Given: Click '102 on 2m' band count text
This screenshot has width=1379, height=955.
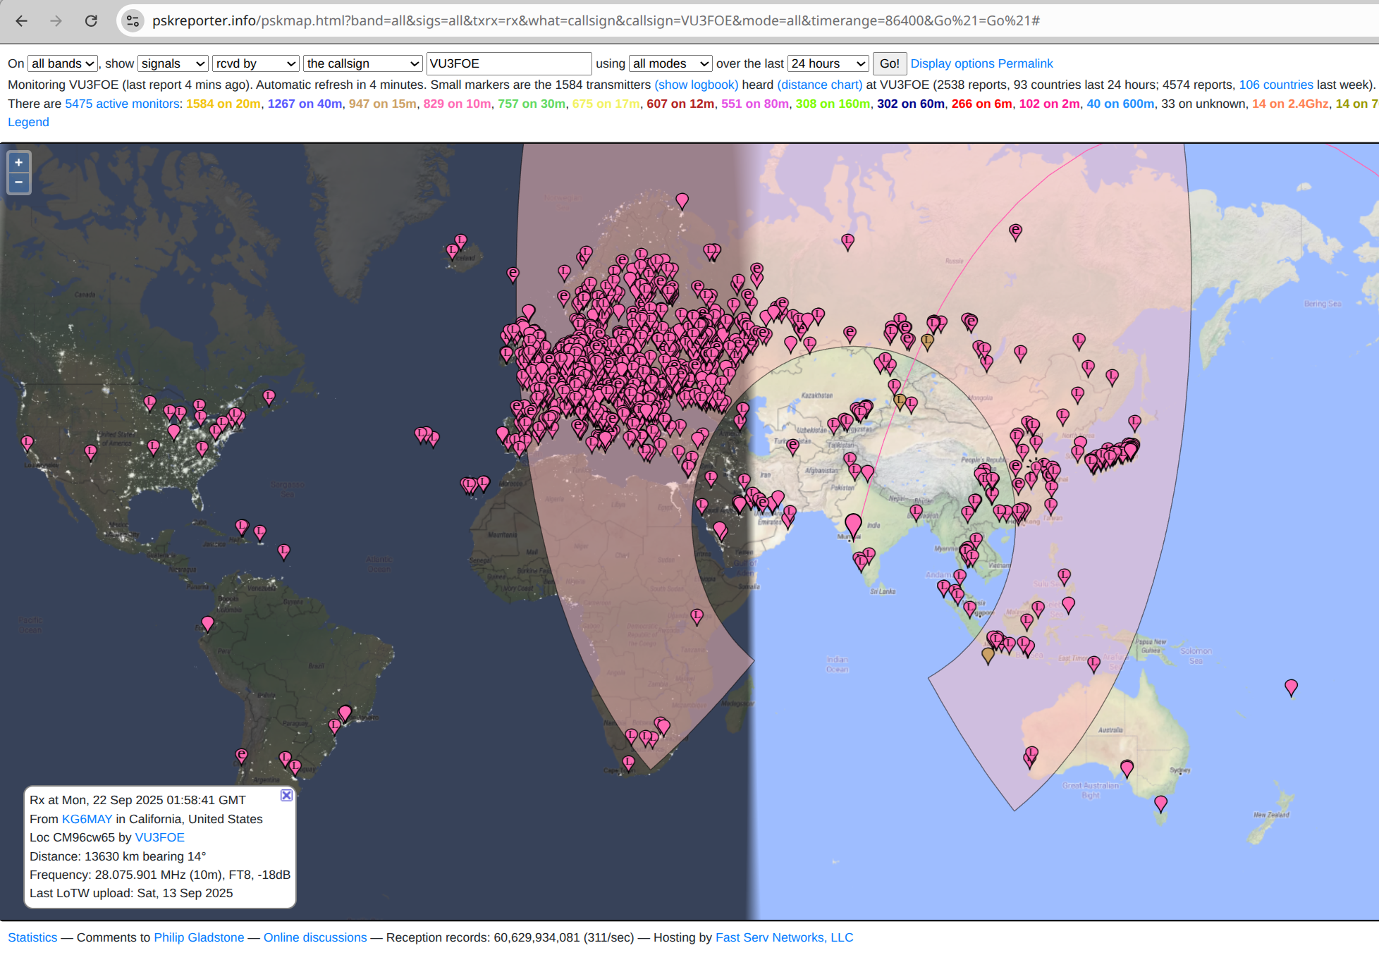Looking at the screenshot, I should 1050,104.
